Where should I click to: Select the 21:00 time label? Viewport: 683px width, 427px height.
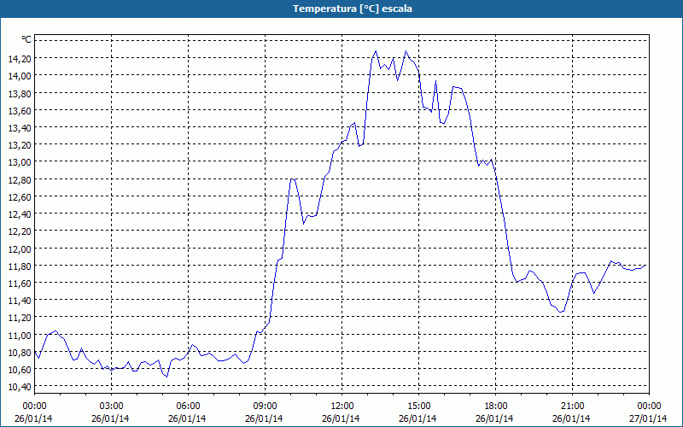572,407
